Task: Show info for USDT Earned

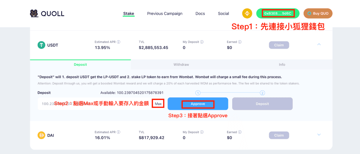Action: coord(240,42)
